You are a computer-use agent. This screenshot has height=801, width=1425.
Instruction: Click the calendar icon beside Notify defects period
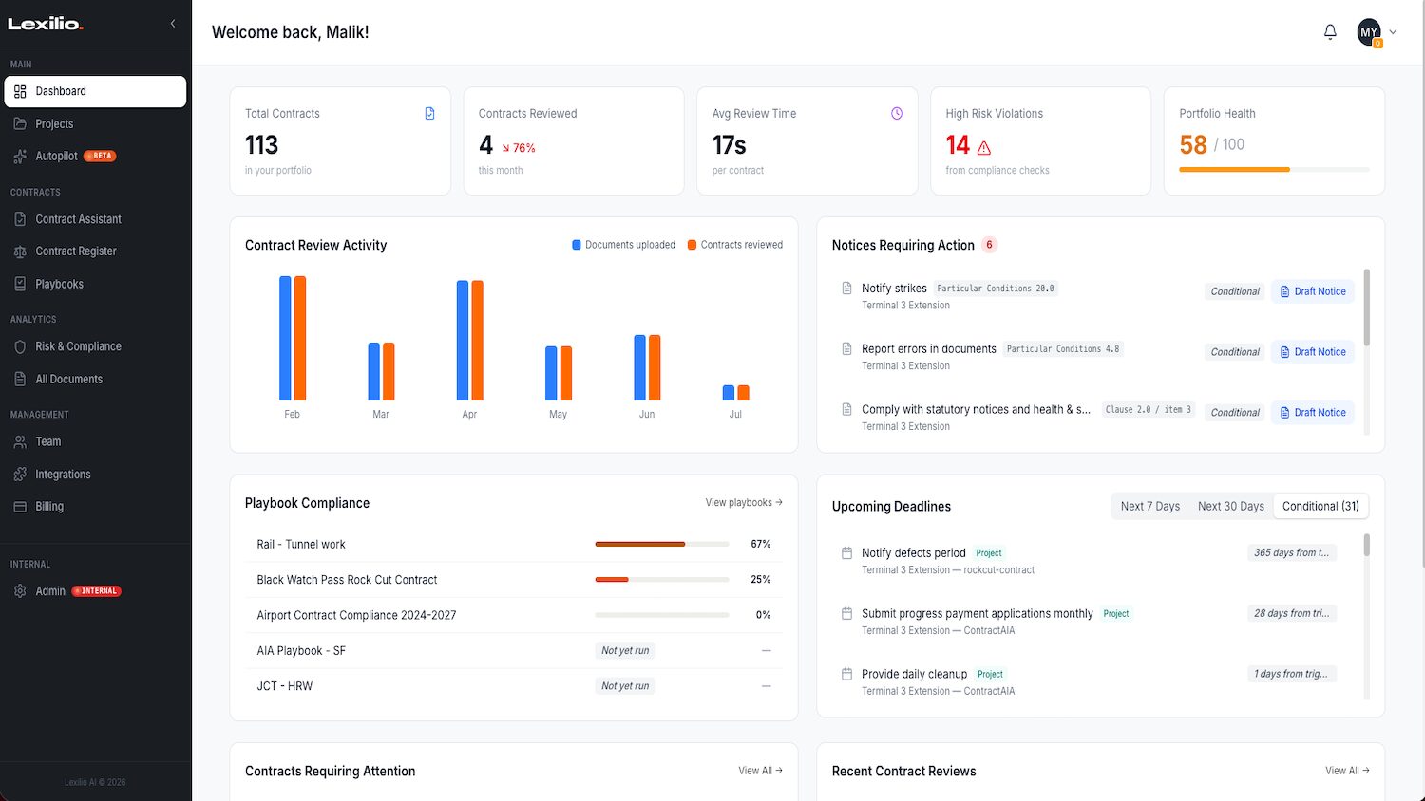(x=846, y=553)
